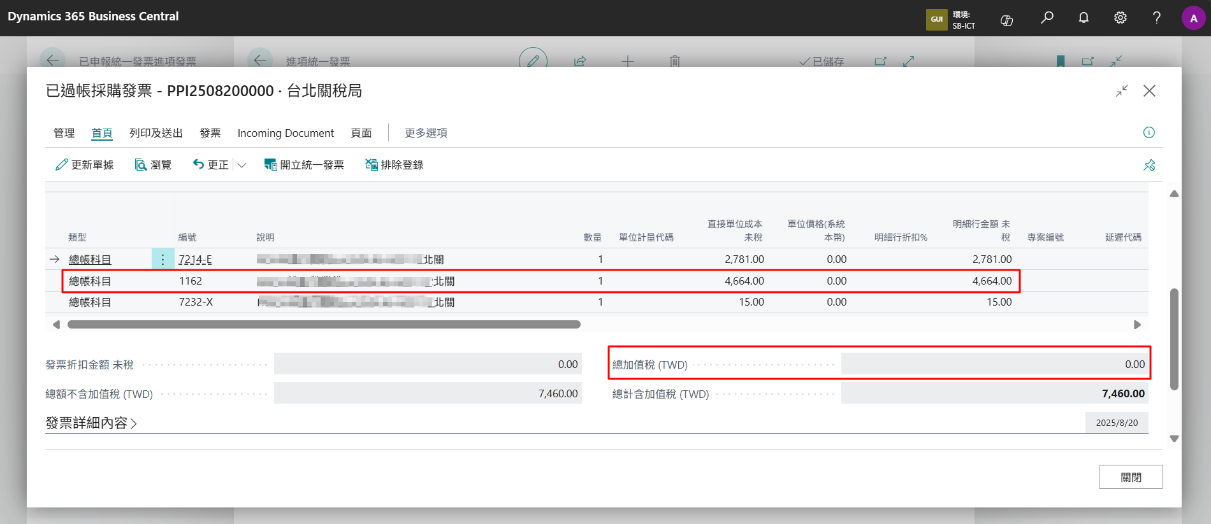This screenshot has width=1211, height=524.
Task: Click the 關閉 button
Action: click(1131, 477)
